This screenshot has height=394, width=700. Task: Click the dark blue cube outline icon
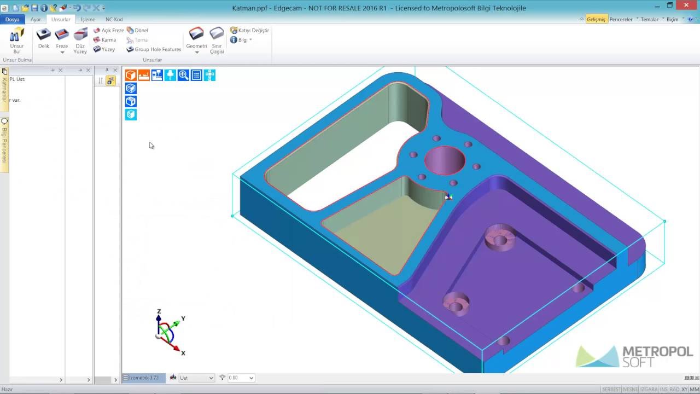[x=131, y=101]
